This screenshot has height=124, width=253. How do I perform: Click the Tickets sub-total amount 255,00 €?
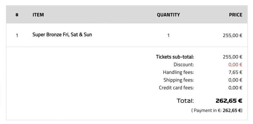pos(232,57)
